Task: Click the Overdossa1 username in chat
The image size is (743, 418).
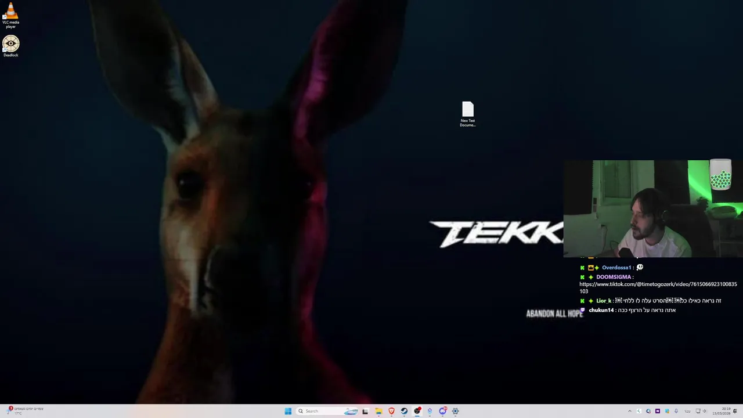Action: [x=616, y=268]
